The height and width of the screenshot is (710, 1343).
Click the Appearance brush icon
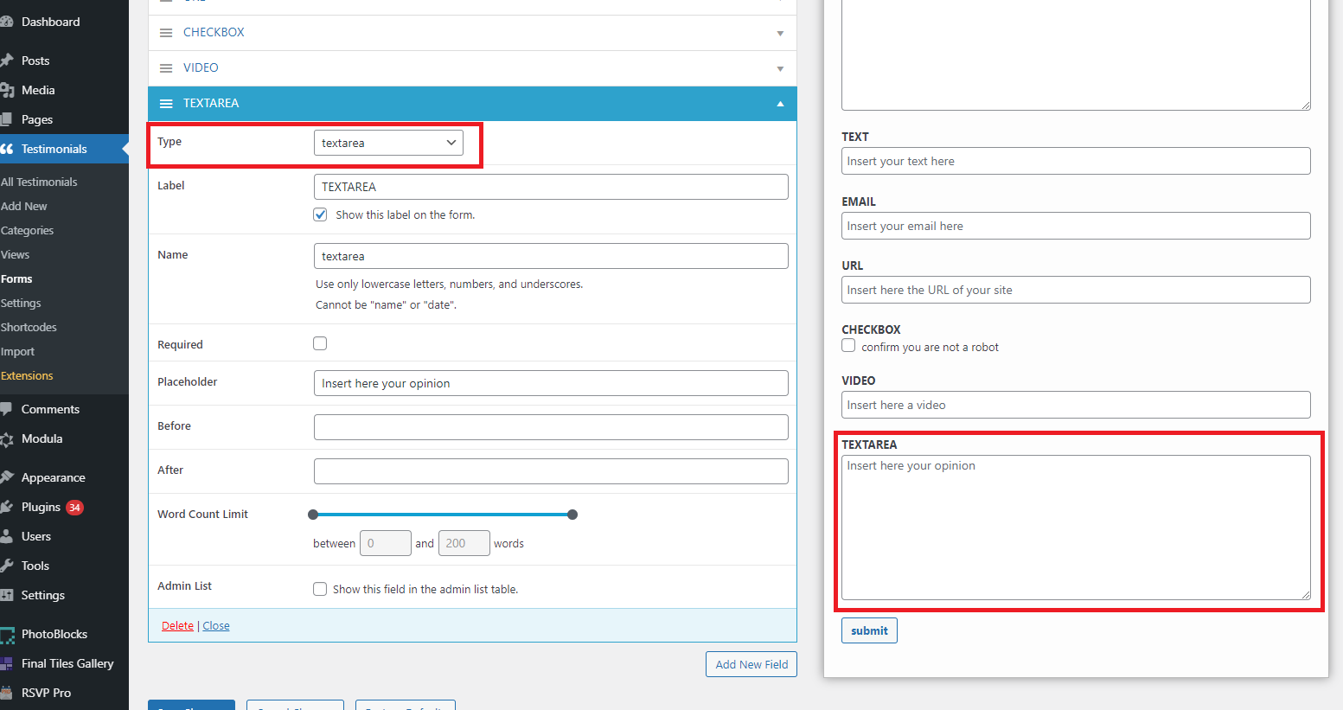pos(6,477)
